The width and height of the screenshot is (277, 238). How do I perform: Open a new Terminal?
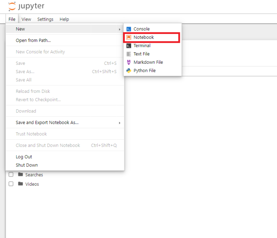(x=153, y=45)
